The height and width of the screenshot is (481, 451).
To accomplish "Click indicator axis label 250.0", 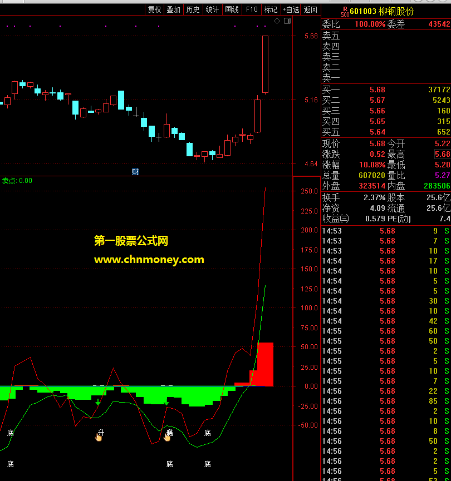I will 309,191.
